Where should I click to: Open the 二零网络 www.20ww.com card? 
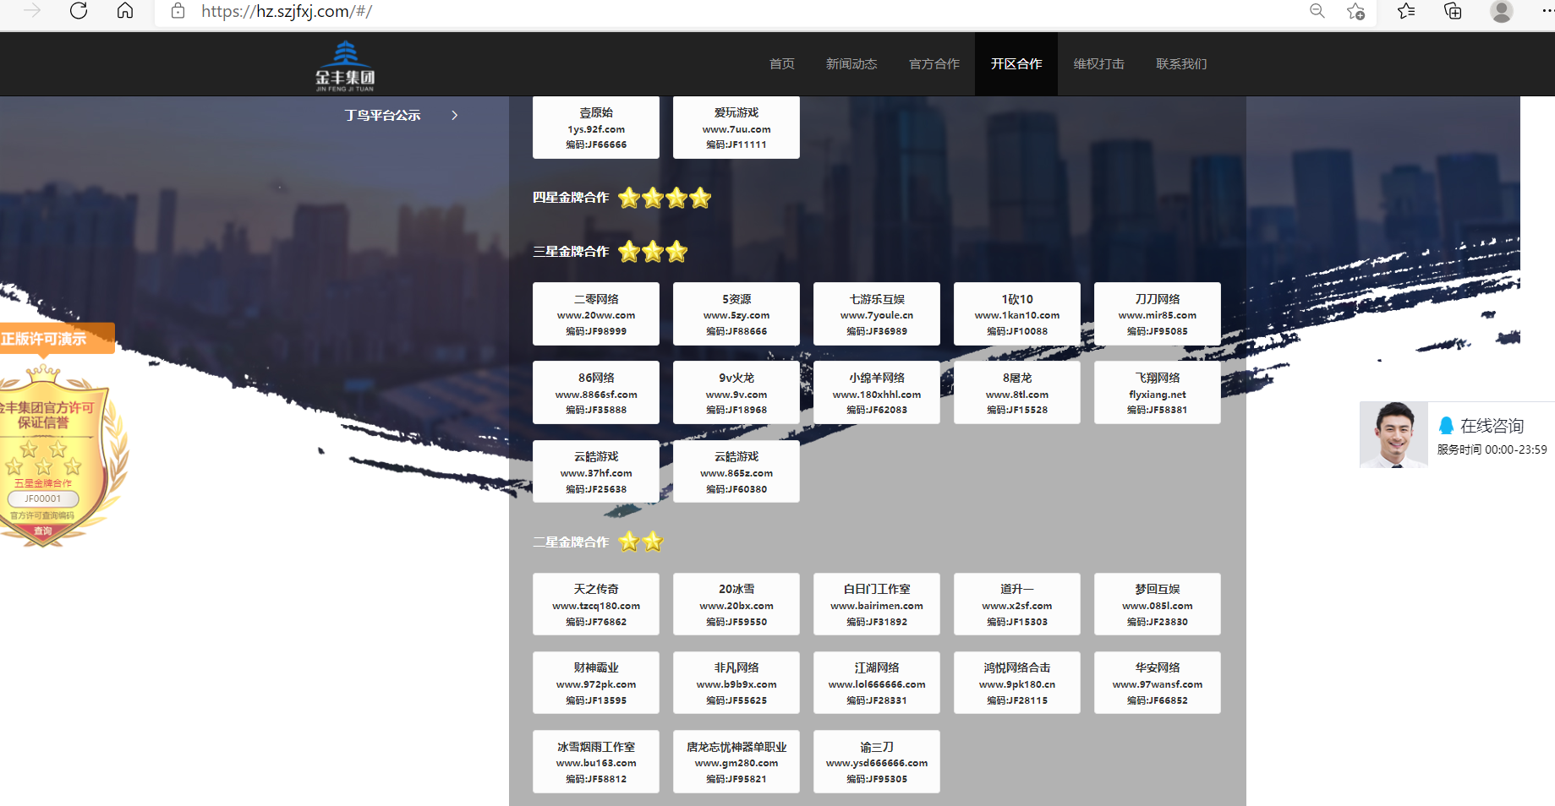596,314
